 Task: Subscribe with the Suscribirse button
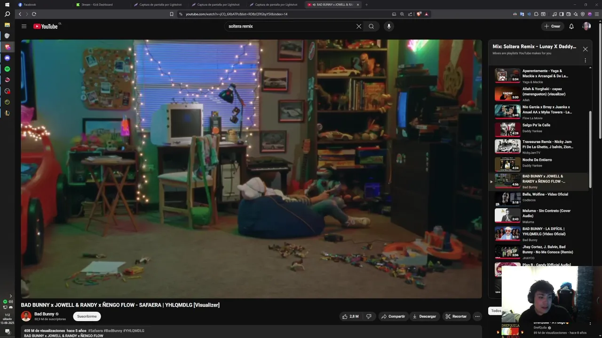87,316
